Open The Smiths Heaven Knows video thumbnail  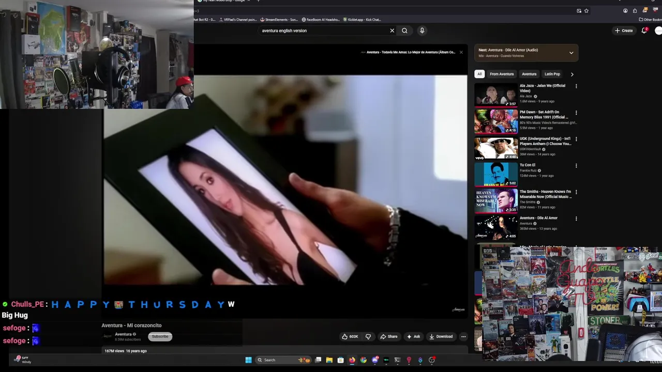496,200
